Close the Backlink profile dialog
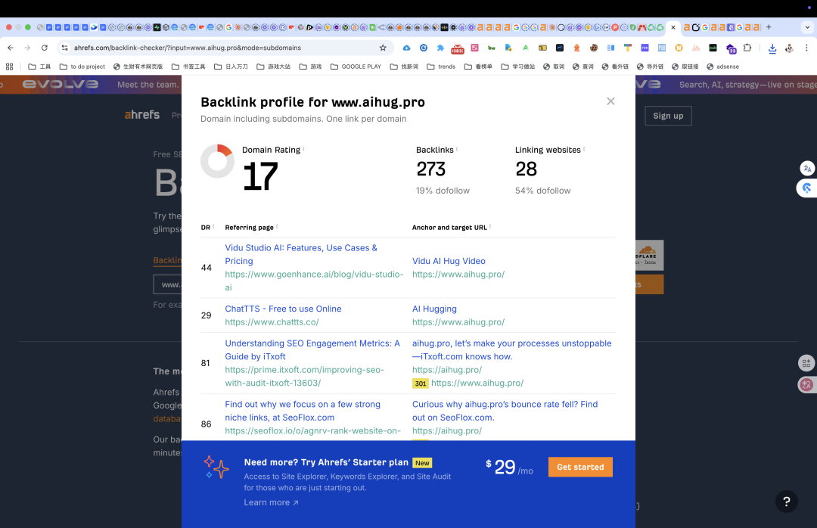This screenshot has width=817, height=528. [610, 101]
